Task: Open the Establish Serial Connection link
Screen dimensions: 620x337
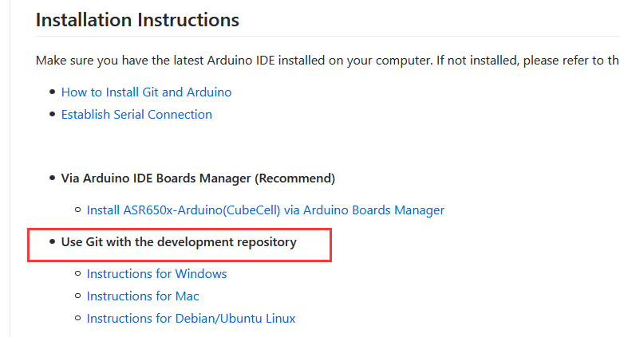Action: click(136, 115)
